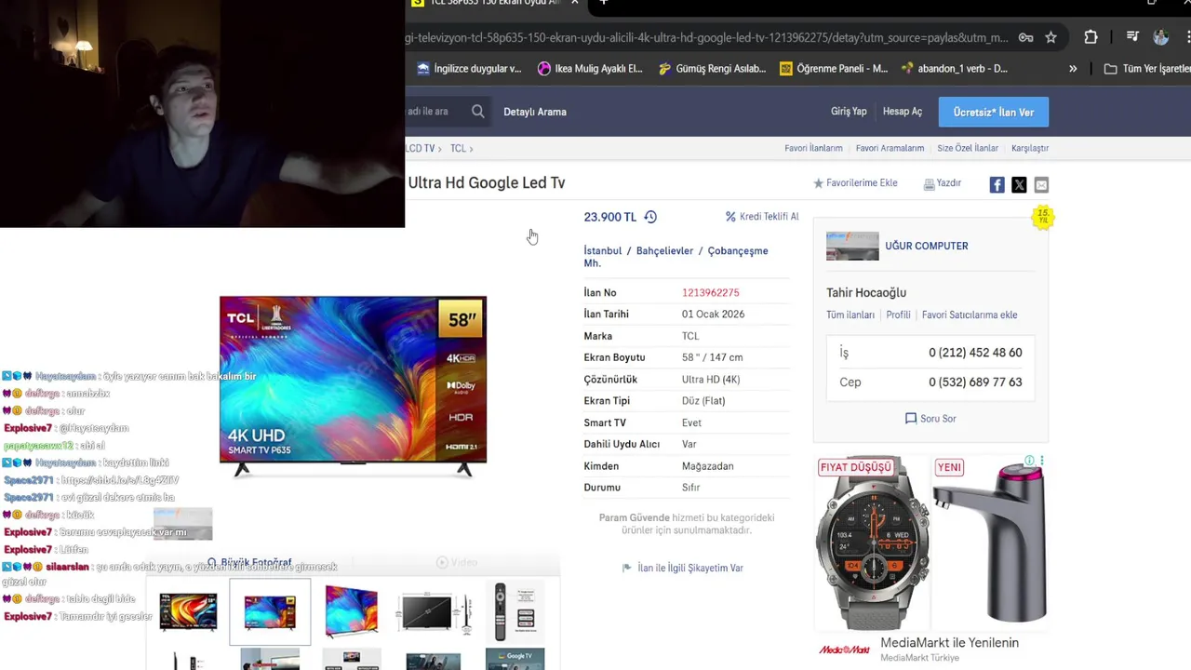Click the search magnifier icon on site
1191x670 pixels.
477,112
